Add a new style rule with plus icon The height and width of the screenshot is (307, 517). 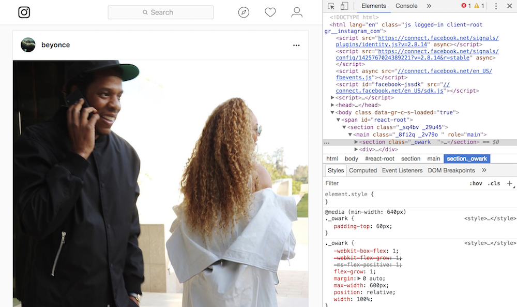[x=510, y=183]
